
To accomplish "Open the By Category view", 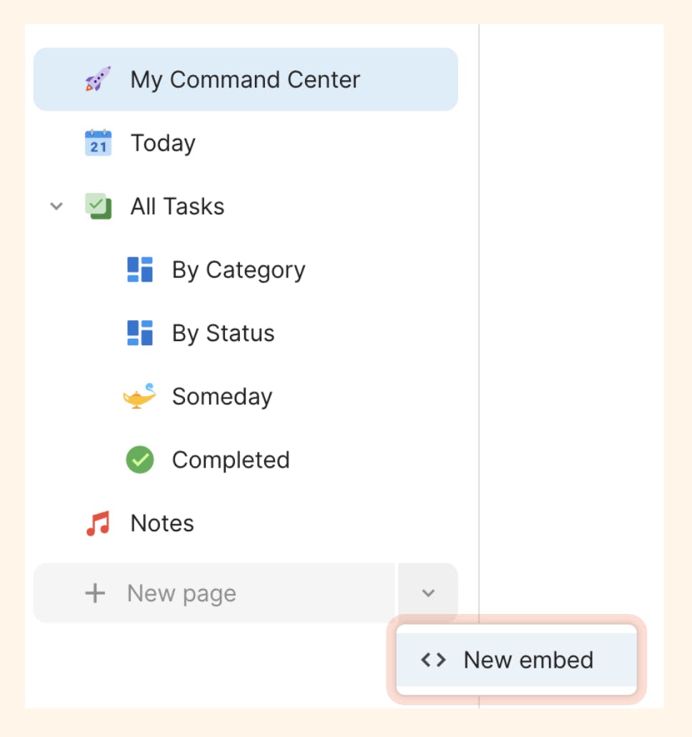I will (239, 269).
